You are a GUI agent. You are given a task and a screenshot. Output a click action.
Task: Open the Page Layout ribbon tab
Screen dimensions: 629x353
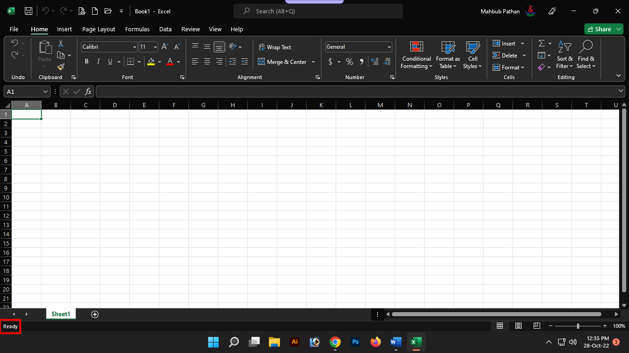pyautogui.click(x=99, y=29)
